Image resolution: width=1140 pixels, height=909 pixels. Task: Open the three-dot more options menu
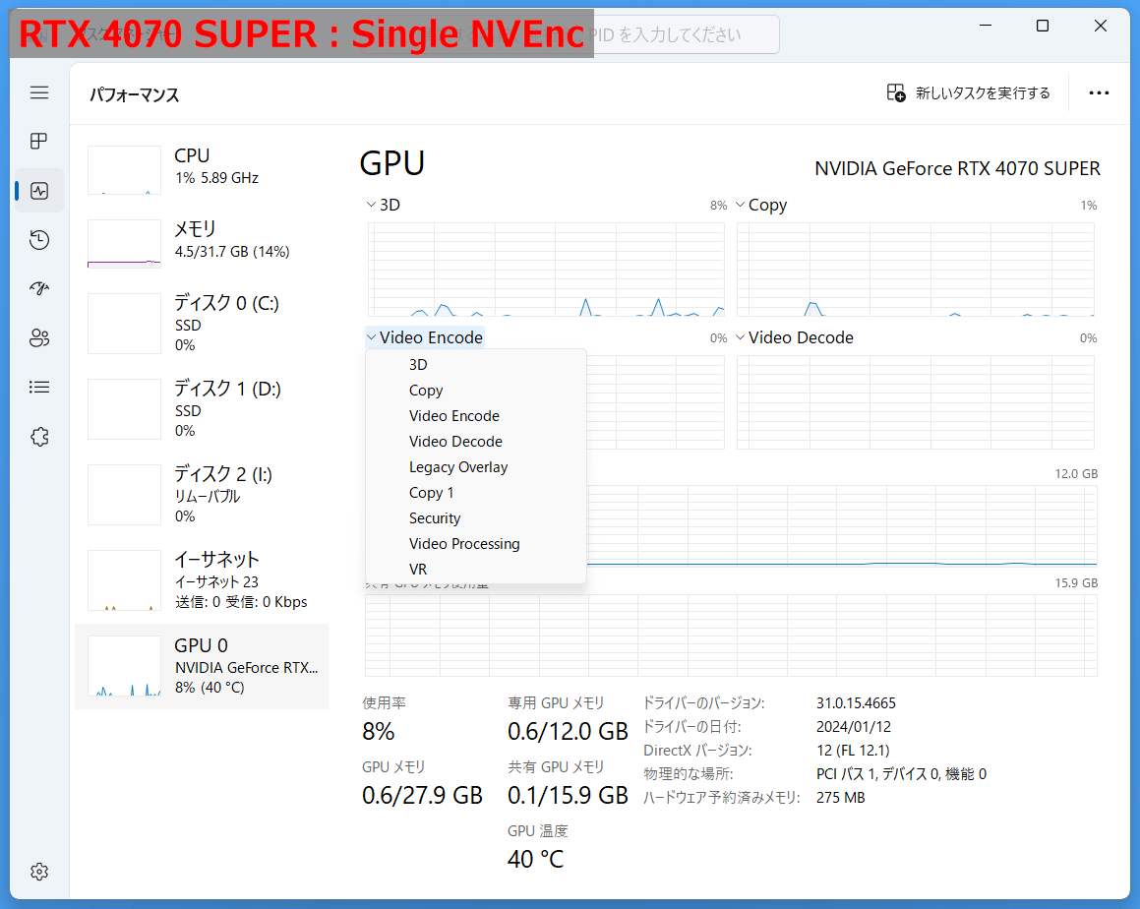[1099, 93]
